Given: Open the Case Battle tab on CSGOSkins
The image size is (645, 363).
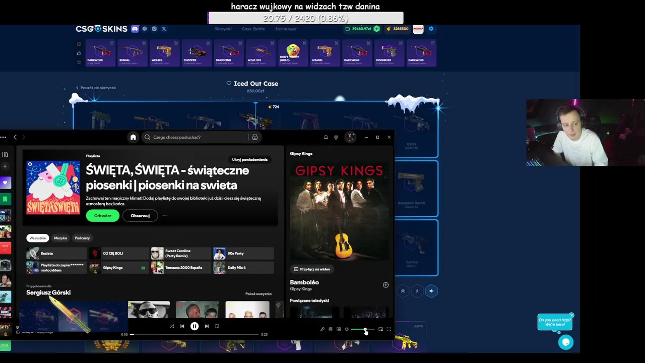Looking at the screenshot, I should [253, 29].
